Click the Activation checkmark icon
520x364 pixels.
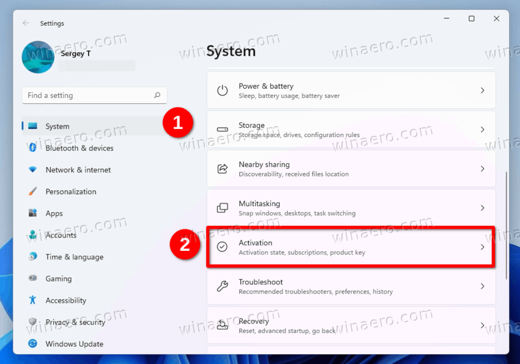click(222, 247)
